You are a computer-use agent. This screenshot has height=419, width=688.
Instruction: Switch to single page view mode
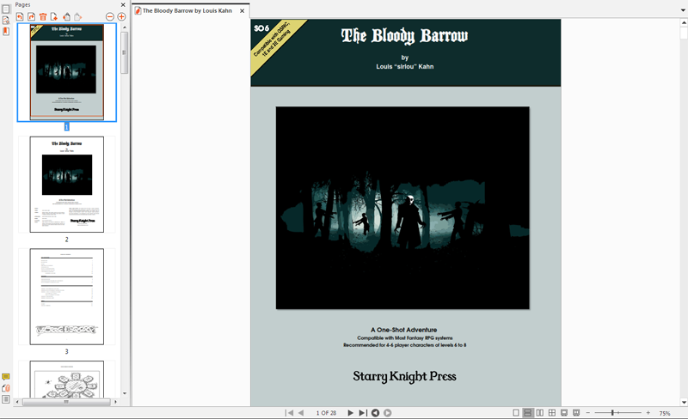click(x=516, y=413)
